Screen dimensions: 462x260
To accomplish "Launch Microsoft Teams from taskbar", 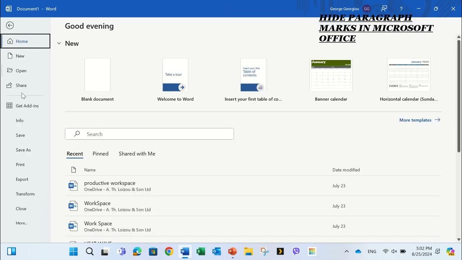I will click(x=122, y=251).
